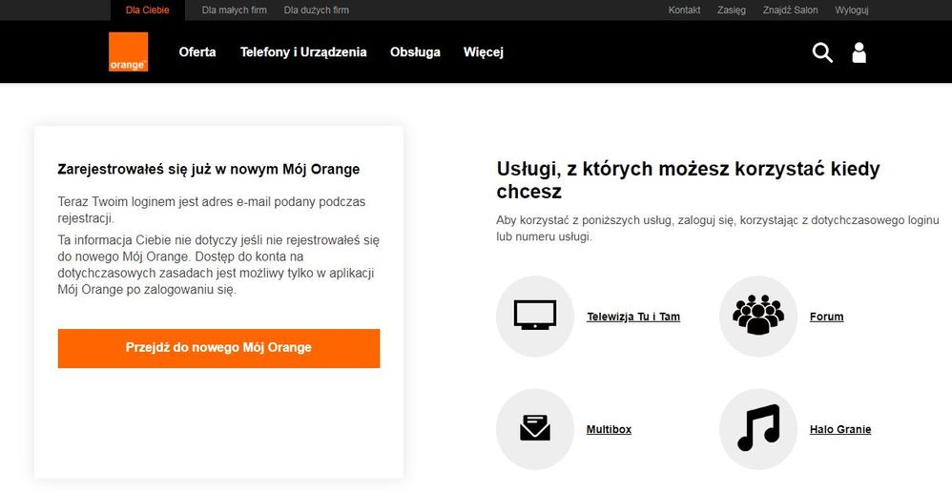
Task: Open the Kontakt link
Action: point(685,10)
